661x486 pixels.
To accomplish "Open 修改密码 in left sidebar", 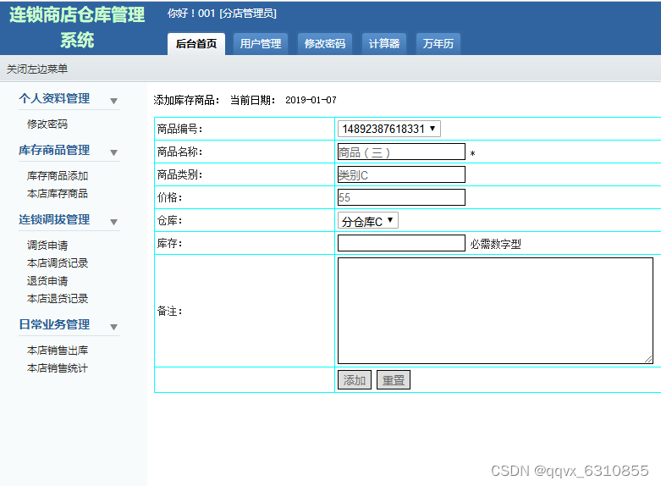I will click(x=47, y=124).
